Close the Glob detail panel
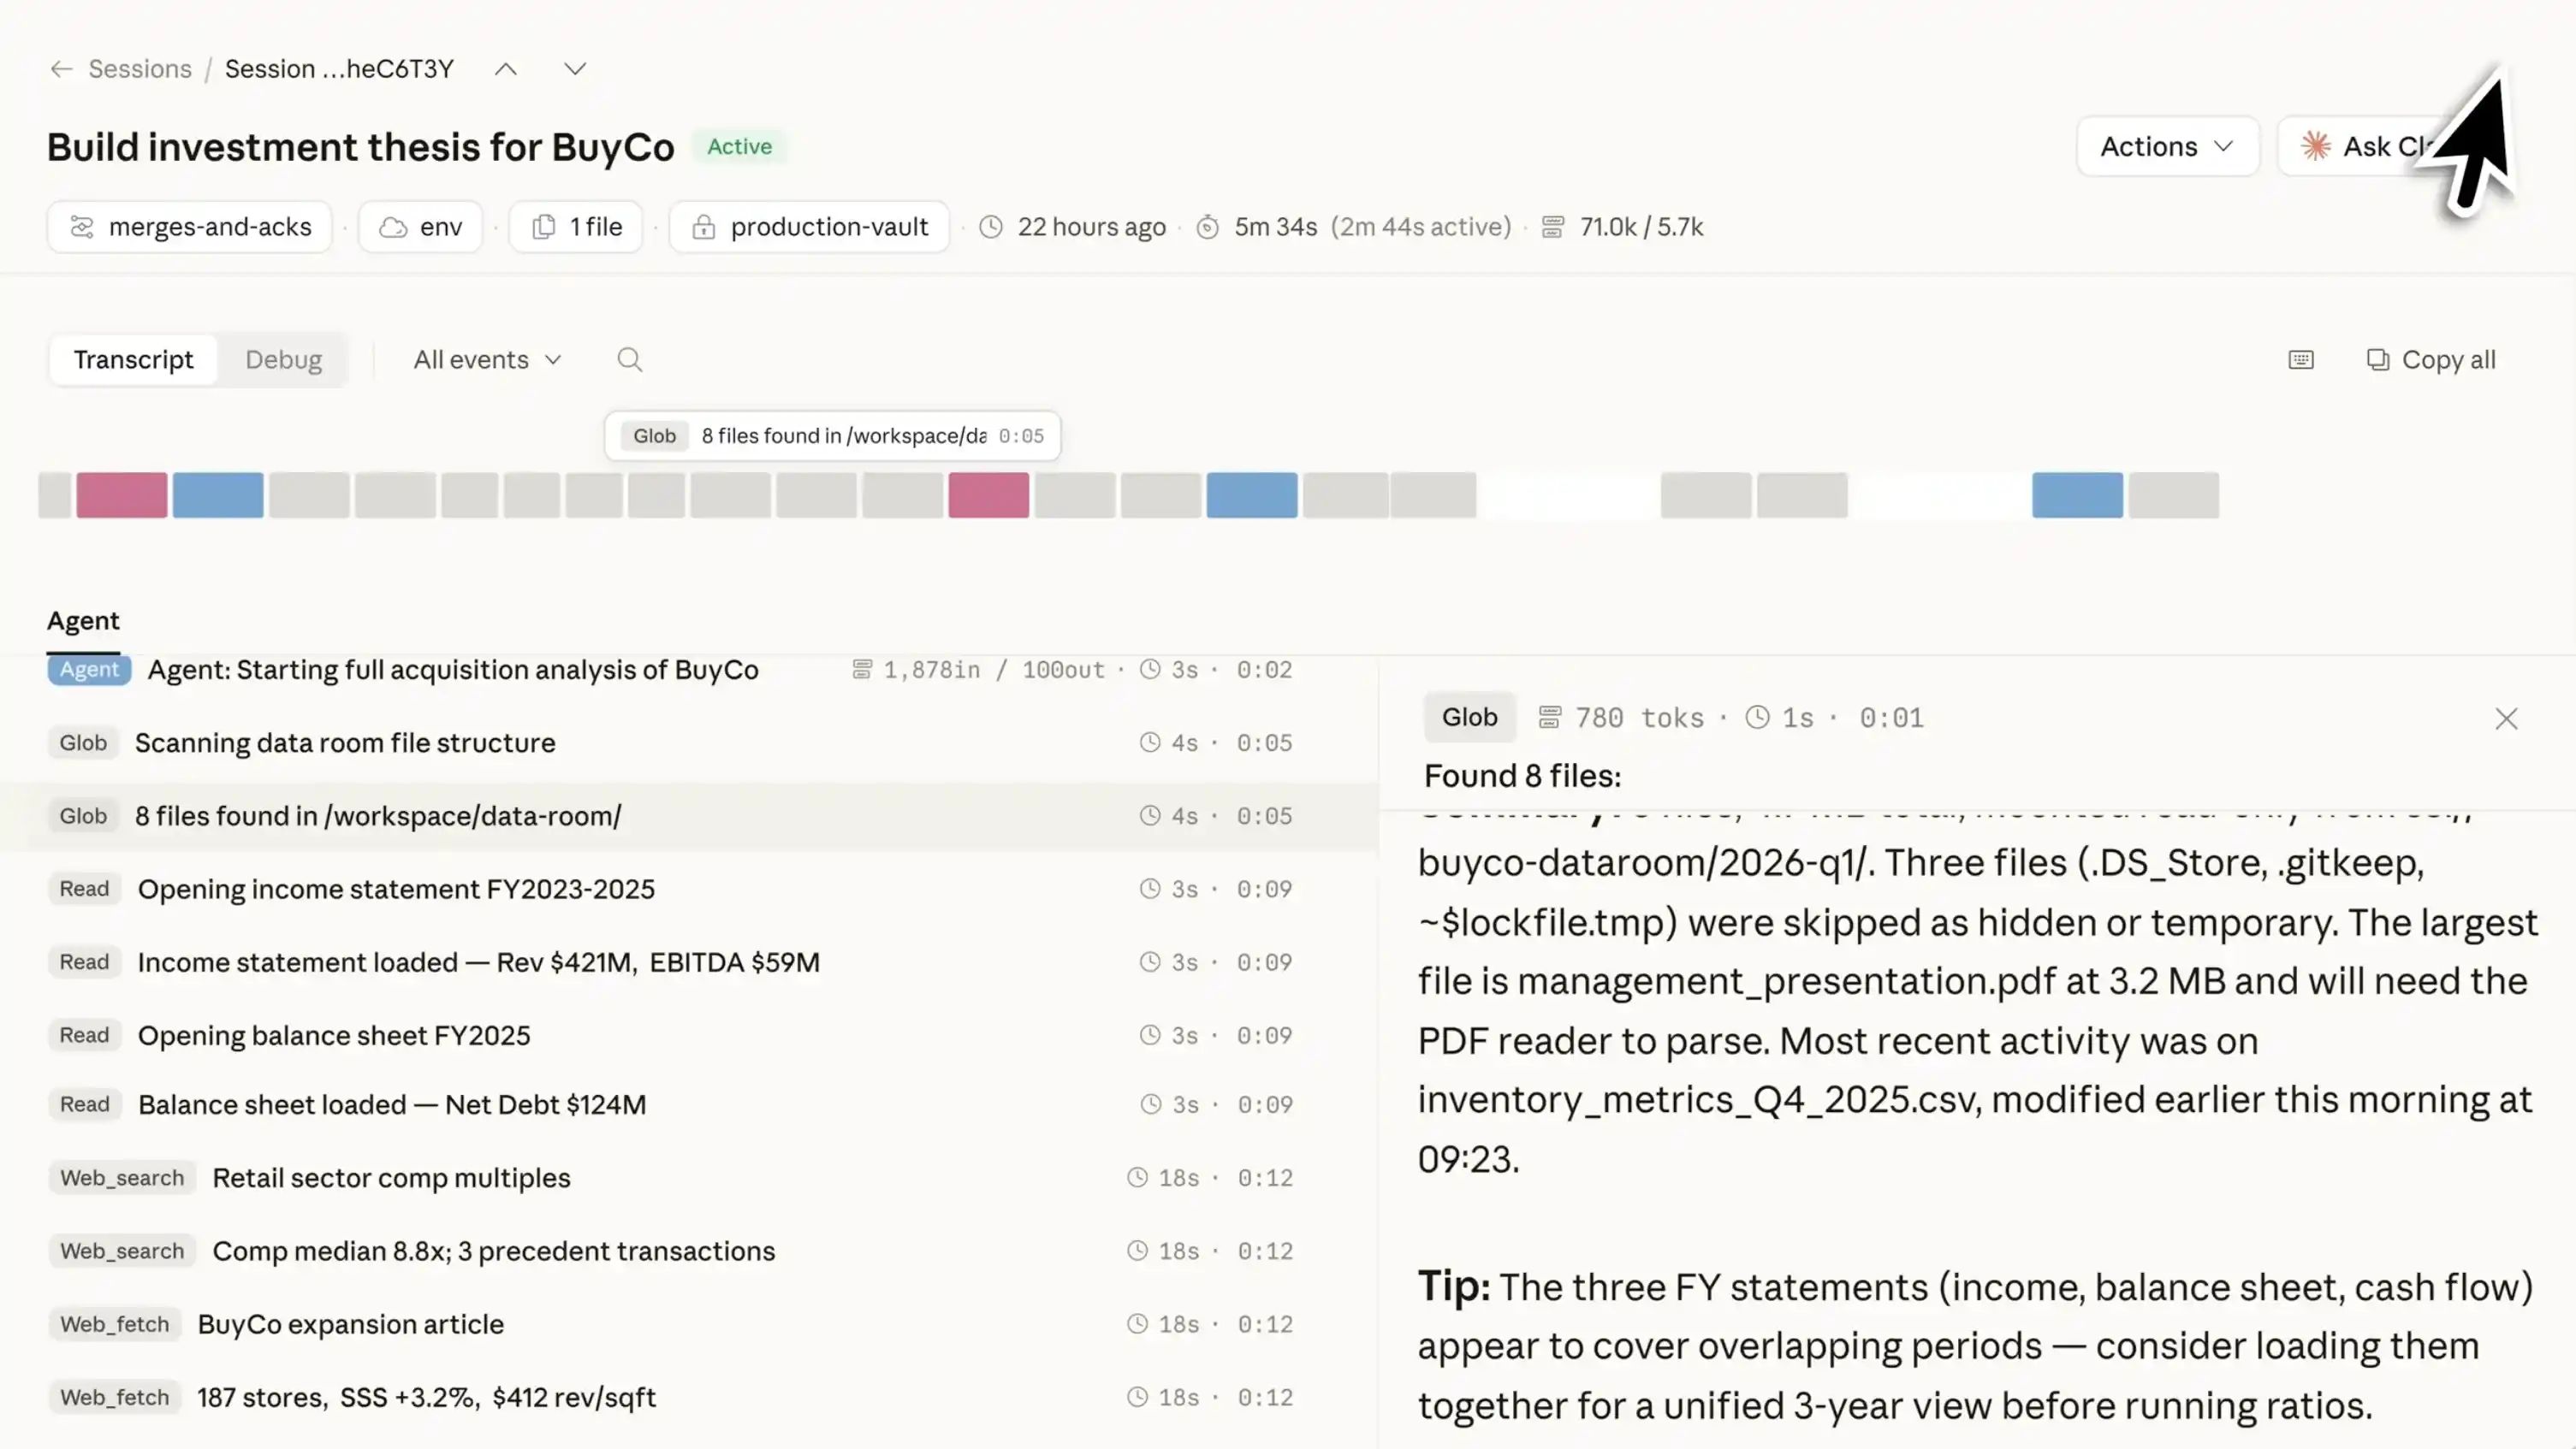The width and height of the screenshot is (2576, 1449). 2505,719
